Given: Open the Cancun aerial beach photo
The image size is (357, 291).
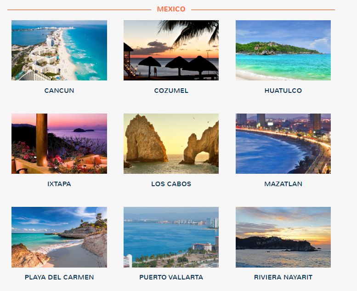Looking at the screenshot, I should [x=59, y=51].
